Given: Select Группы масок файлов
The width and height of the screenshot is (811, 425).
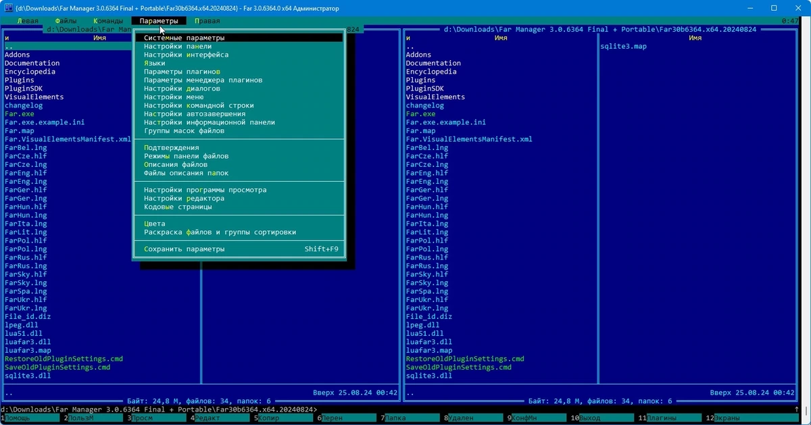Looking at the screenshot, I should click(240, 131).
